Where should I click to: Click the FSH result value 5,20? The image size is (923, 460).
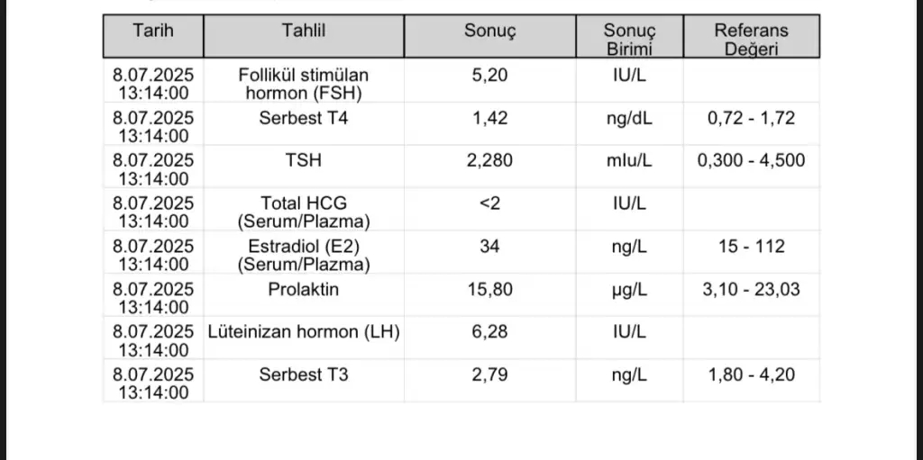click(x=490, y=75)
